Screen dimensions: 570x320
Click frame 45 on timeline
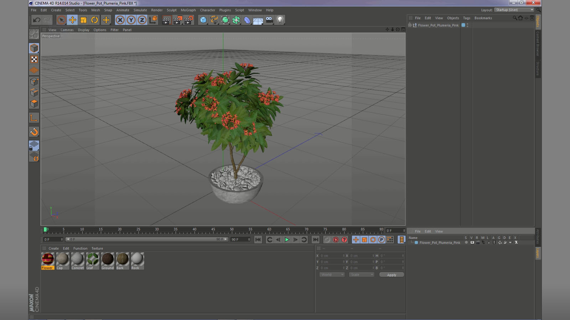213,230
